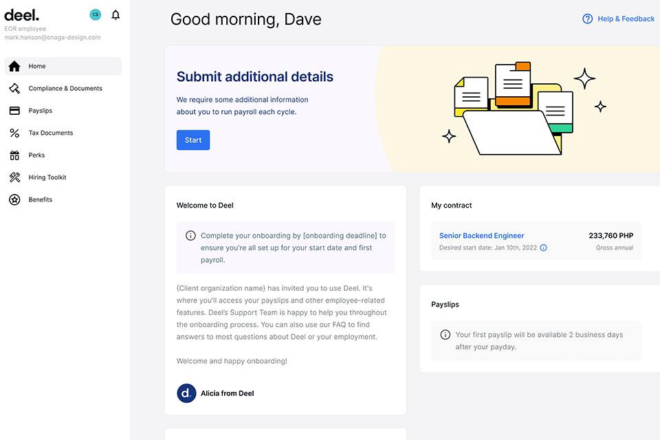Screen dimensions: 660x440
Task: Go to Home in the sidebar
Action: click(63, 66)
